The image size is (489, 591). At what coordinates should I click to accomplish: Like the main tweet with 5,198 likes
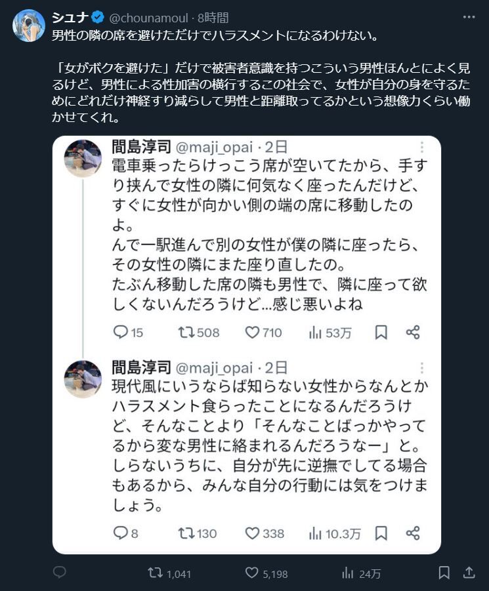pos(252,573)
